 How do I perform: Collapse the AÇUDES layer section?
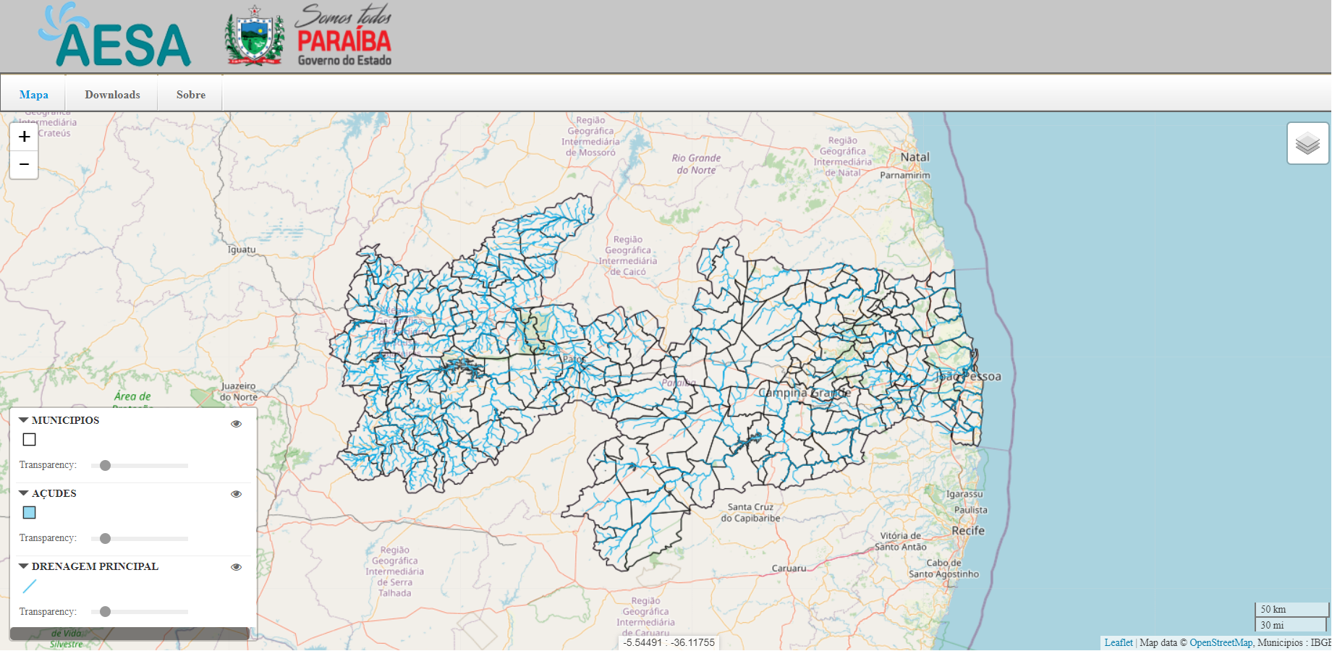coord(23,493)
